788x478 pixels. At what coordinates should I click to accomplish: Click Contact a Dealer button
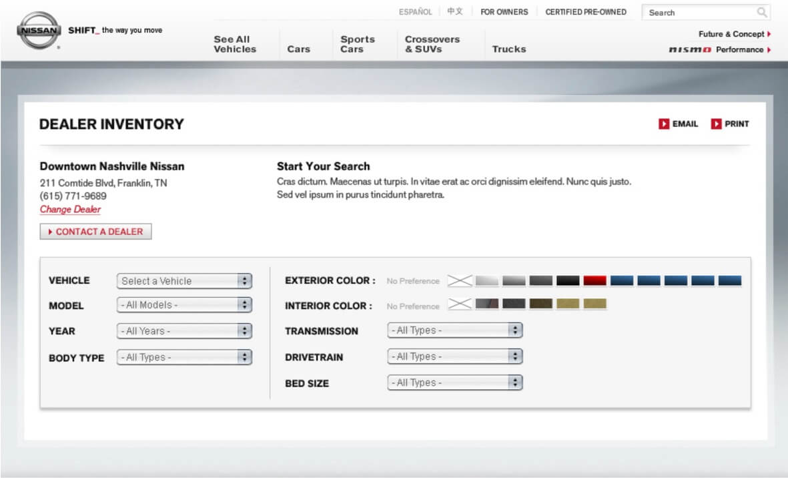pos(95,232)
